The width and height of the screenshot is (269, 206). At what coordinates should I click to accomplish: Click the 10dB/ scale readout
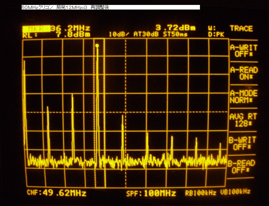119,34
